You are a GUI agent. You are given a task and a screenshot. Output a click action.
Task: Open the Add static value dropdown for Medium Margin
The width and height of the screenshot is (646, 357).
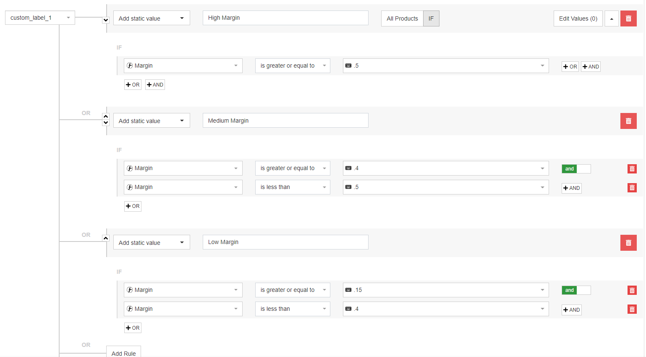pyautogui.click(x=151, y=121)
